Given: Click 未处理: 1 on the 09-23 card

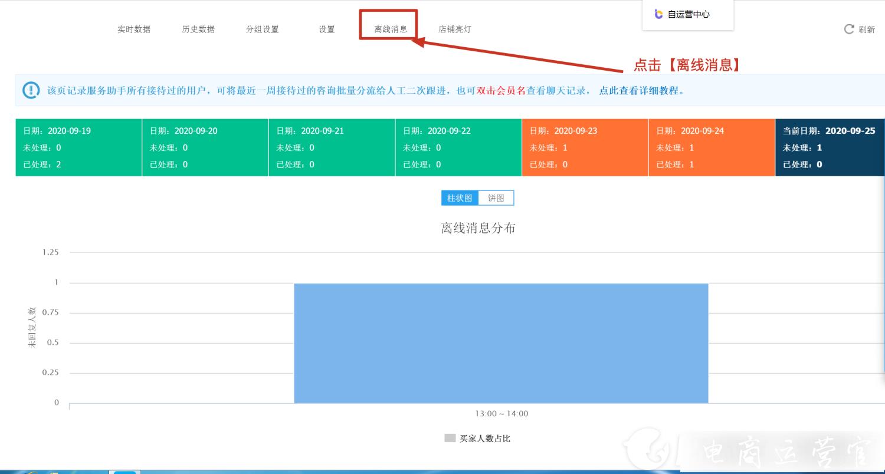Looking at the screenshot, I should pyautogui.click(x=549, y=148).
